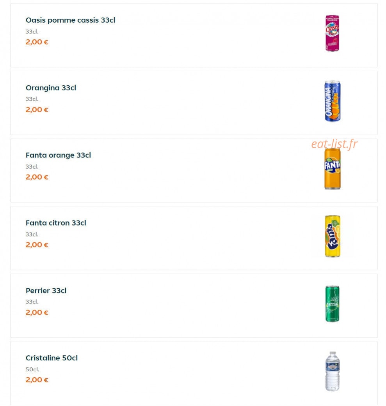Select the Fanta citron can picture
The width and height of the screenshot is (386, 406).
click(x=333, y=236)
